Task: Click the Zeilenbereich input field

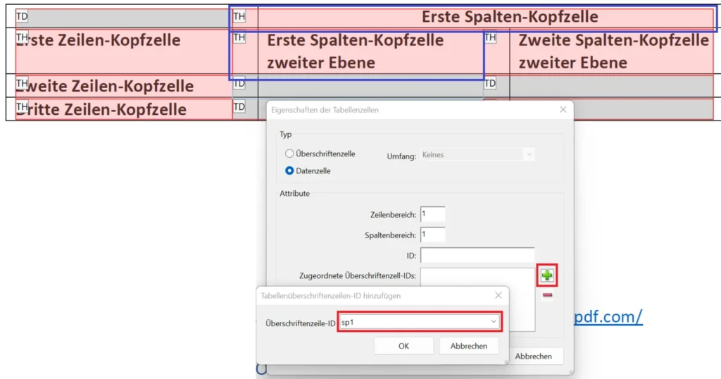Action: (432, 214)
